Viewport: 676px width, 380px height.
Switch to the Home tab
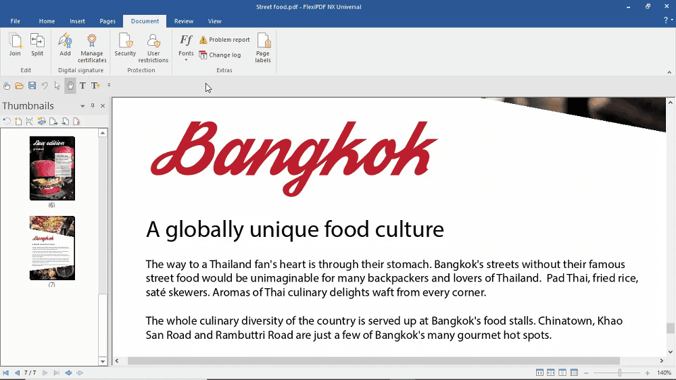pos(47,21)
